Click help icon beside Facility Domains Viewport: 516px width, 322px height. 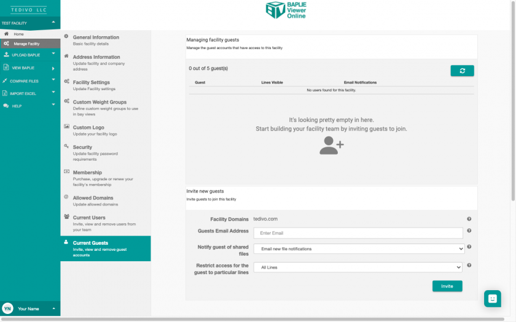(x=469, y=219)
